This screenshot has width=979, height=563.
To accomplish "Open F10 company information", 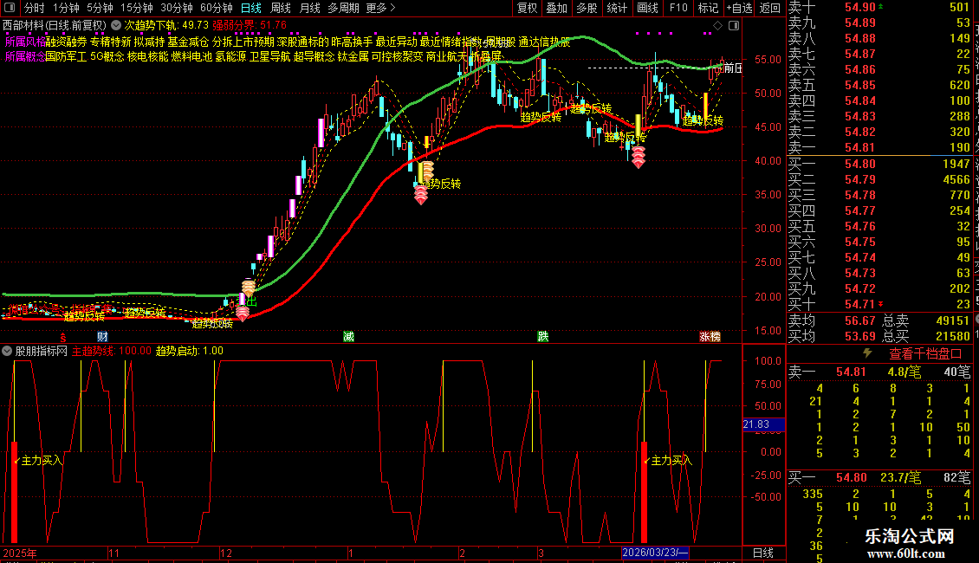I will (678, 8).
